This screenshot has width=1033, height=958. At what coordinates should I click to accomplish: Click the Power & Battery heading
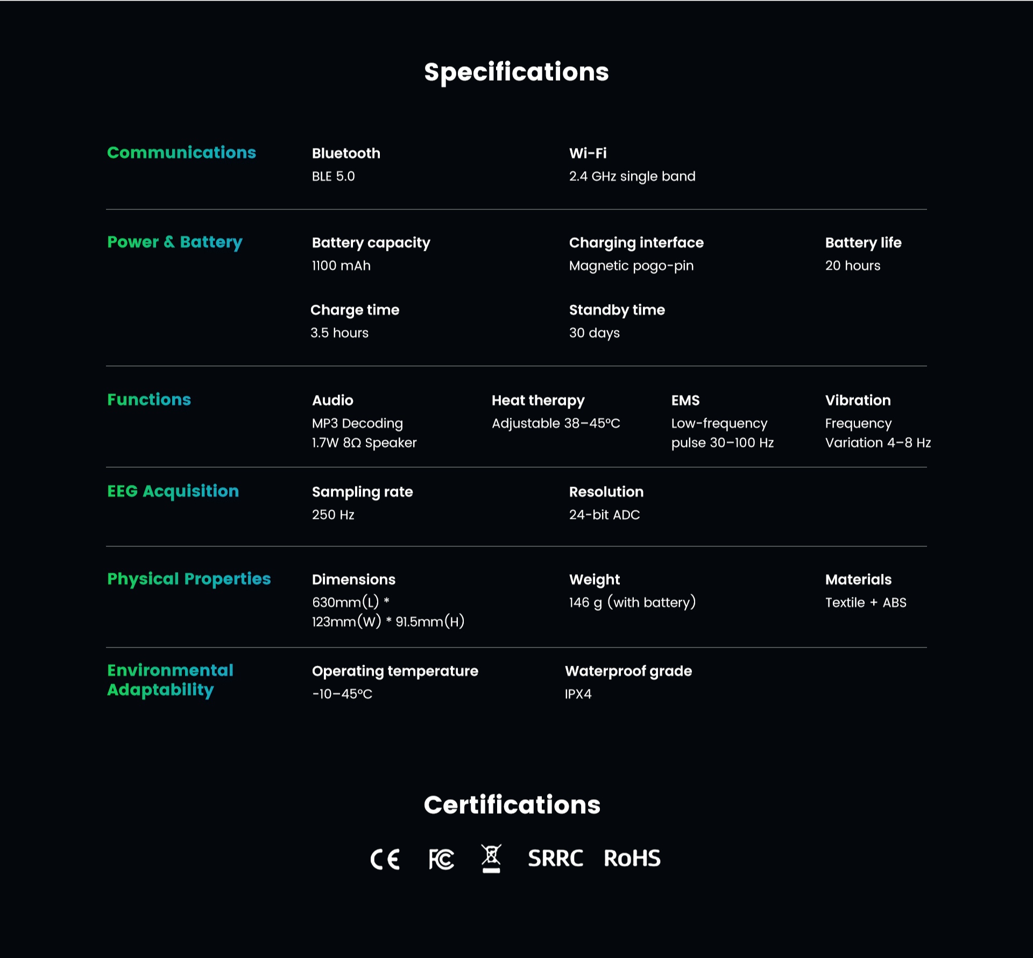(x=175, y=242)
